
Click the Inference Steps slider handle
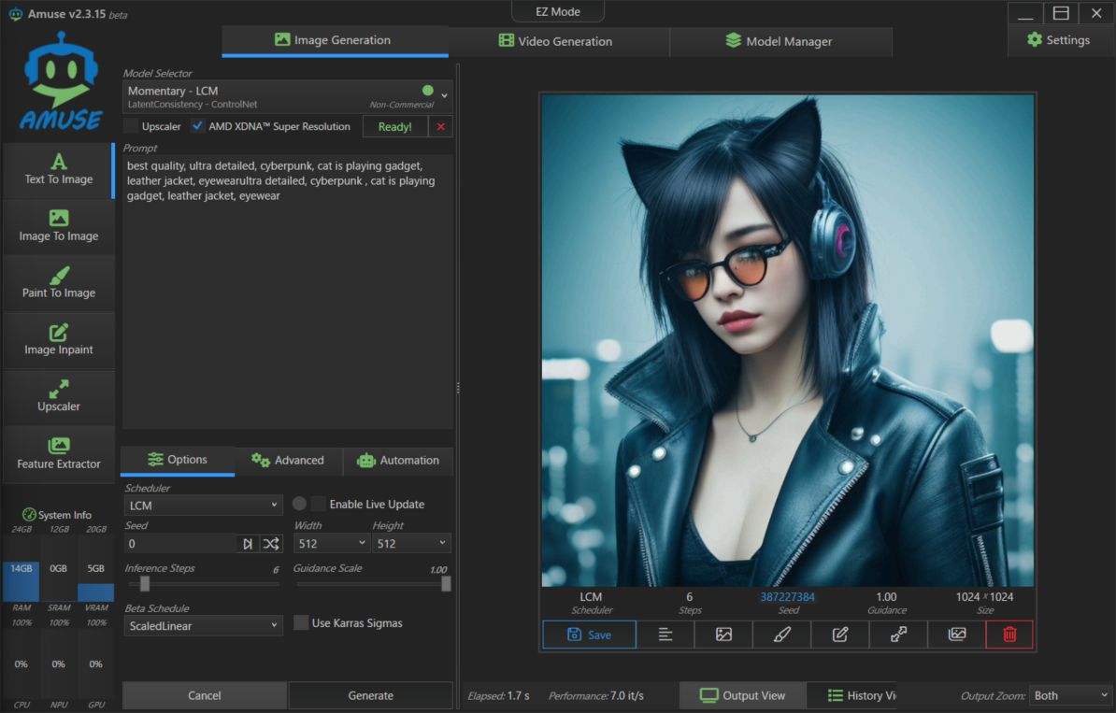tap(145, 584)
